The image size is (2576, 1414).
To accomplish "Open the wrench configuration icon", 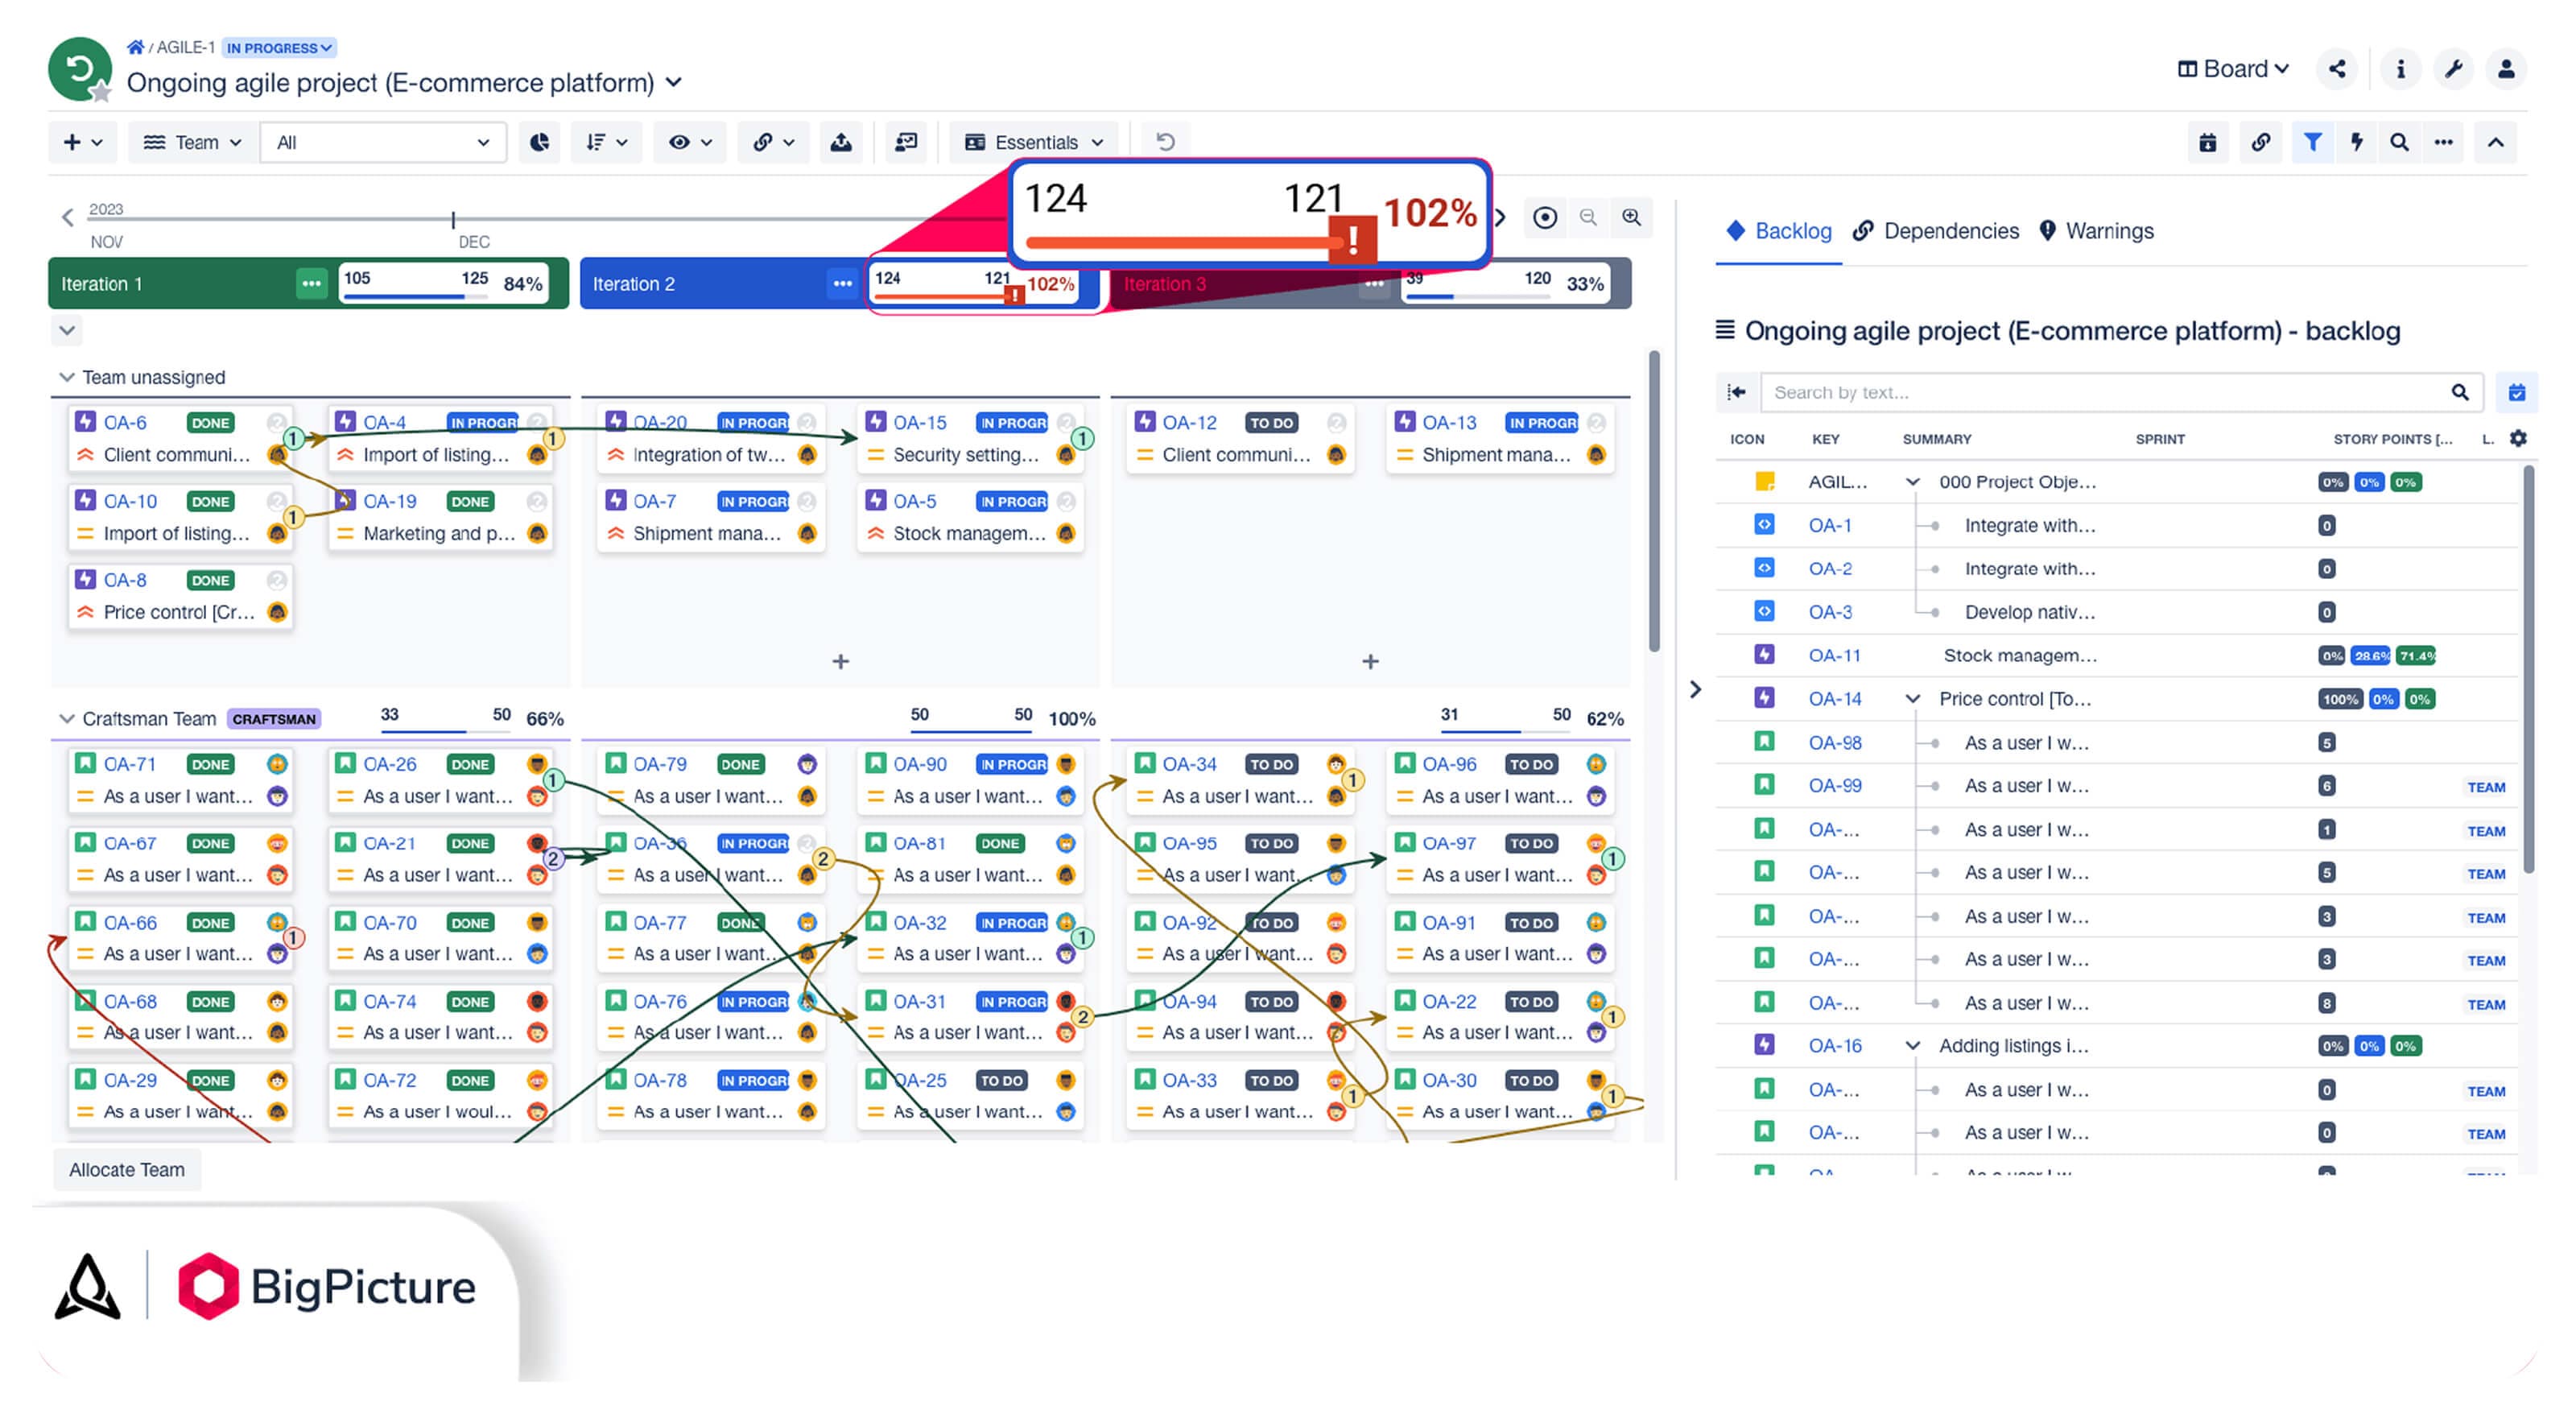I will point(2453,69).
